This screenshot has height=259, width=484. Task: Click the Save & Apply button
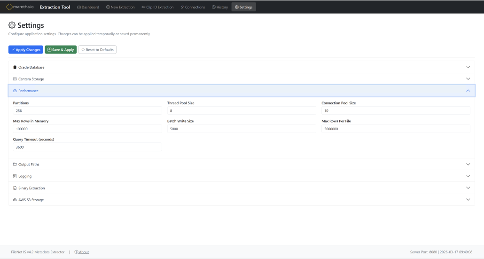61,50
